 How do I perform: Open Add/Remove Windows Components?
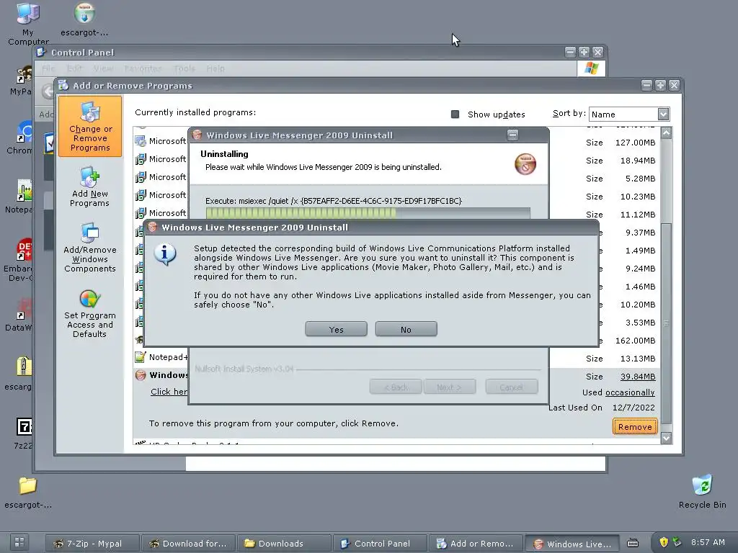(90, 248)
